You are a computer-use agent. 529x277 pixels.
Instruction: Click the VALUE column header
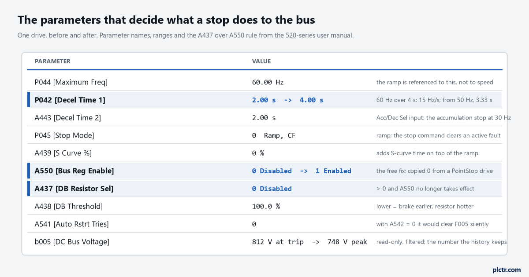point(261,61)
